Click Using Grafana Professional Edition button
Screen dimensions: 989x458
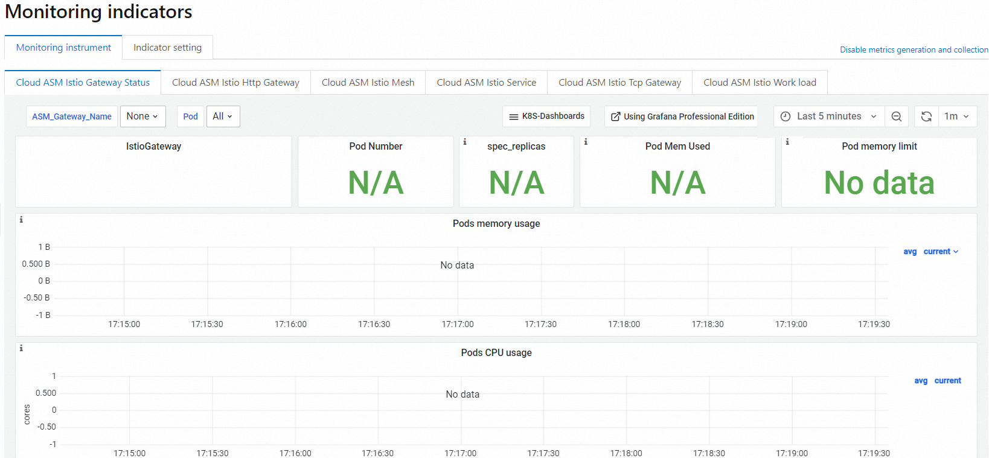click(x=682, y=116)
